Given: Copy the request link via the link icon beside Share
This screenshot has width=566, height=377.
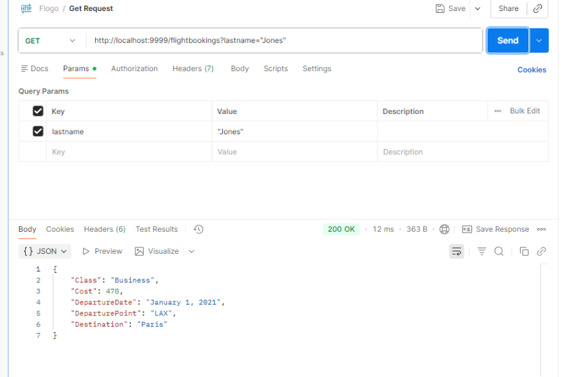Looking at the screenshot, I should (538, 8).
